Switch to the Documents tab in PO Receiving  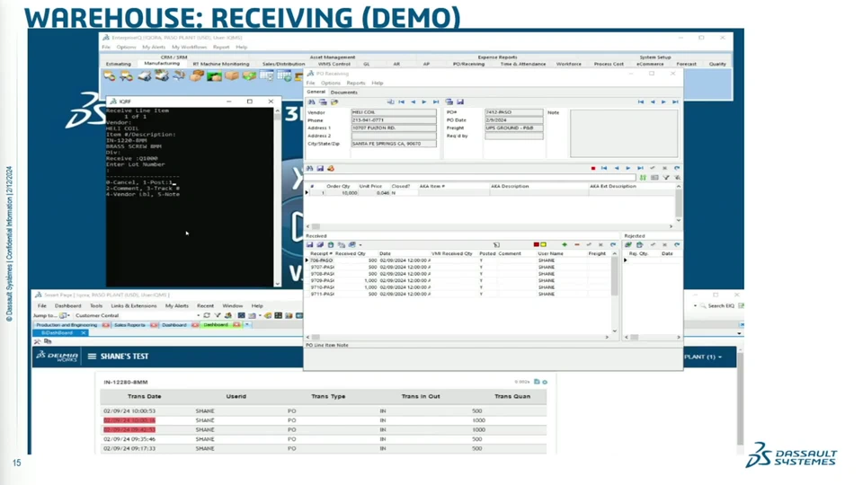344,93
